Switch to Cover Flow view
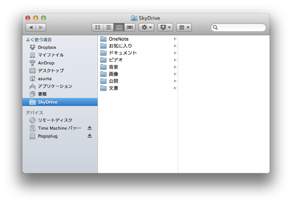Screen dimensions: 292x204 tap(130, 28)
